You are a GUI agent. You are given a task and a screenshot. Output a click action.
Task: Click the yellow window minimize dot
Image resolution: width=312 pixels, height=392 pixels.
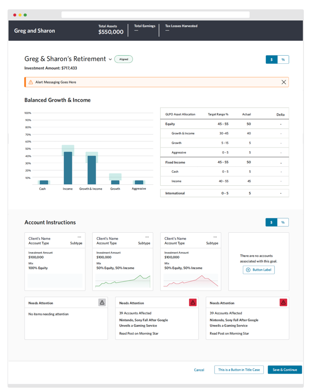[x=20, y=15]
